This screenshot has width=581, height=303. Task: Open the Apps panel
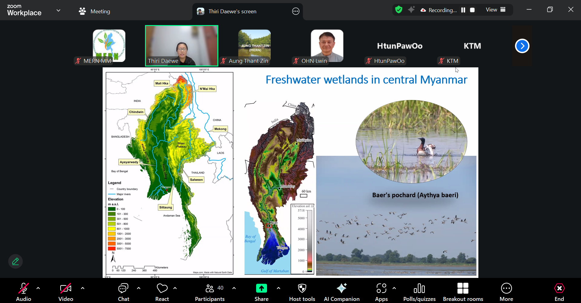click(381, 292)
